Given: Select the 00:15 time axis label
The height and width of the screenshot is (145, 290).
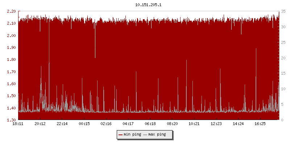Looking at the screenshot, I should pos(84,124).
